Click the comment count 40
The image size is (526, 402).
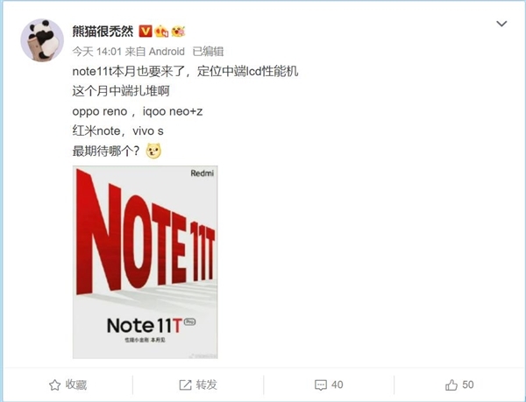point(337,384)
